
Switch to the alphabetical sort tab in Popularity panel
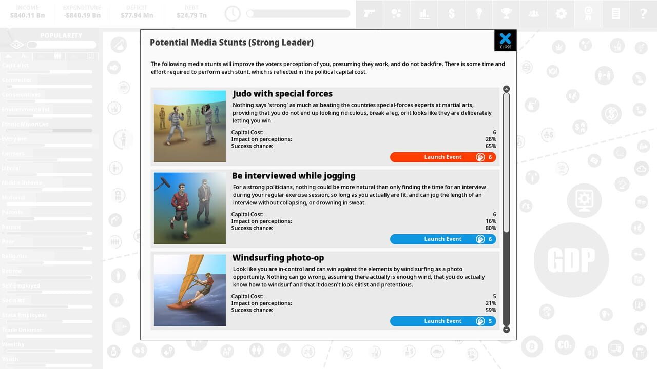(23, 57)
